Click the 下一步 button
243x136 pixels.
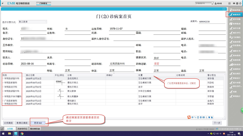click(x=217, y=123)
